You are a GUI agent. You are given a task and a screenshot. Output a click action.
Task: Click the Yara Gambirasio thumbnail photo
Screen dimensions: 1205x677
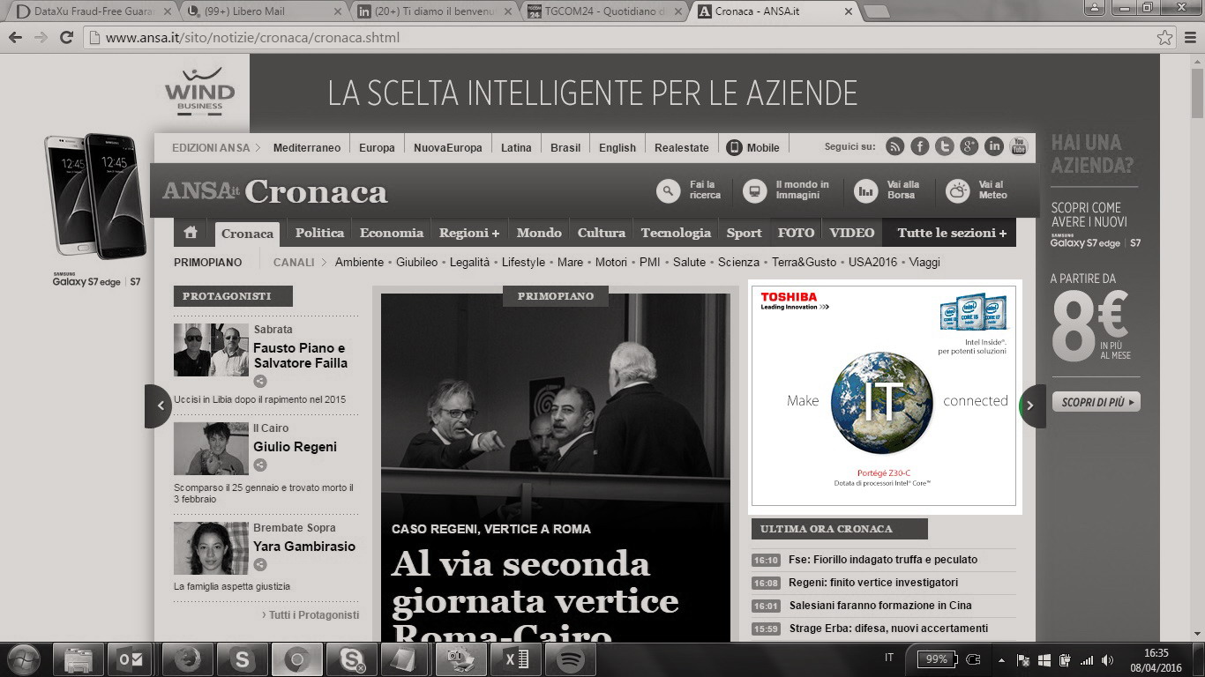click(211, 547)
